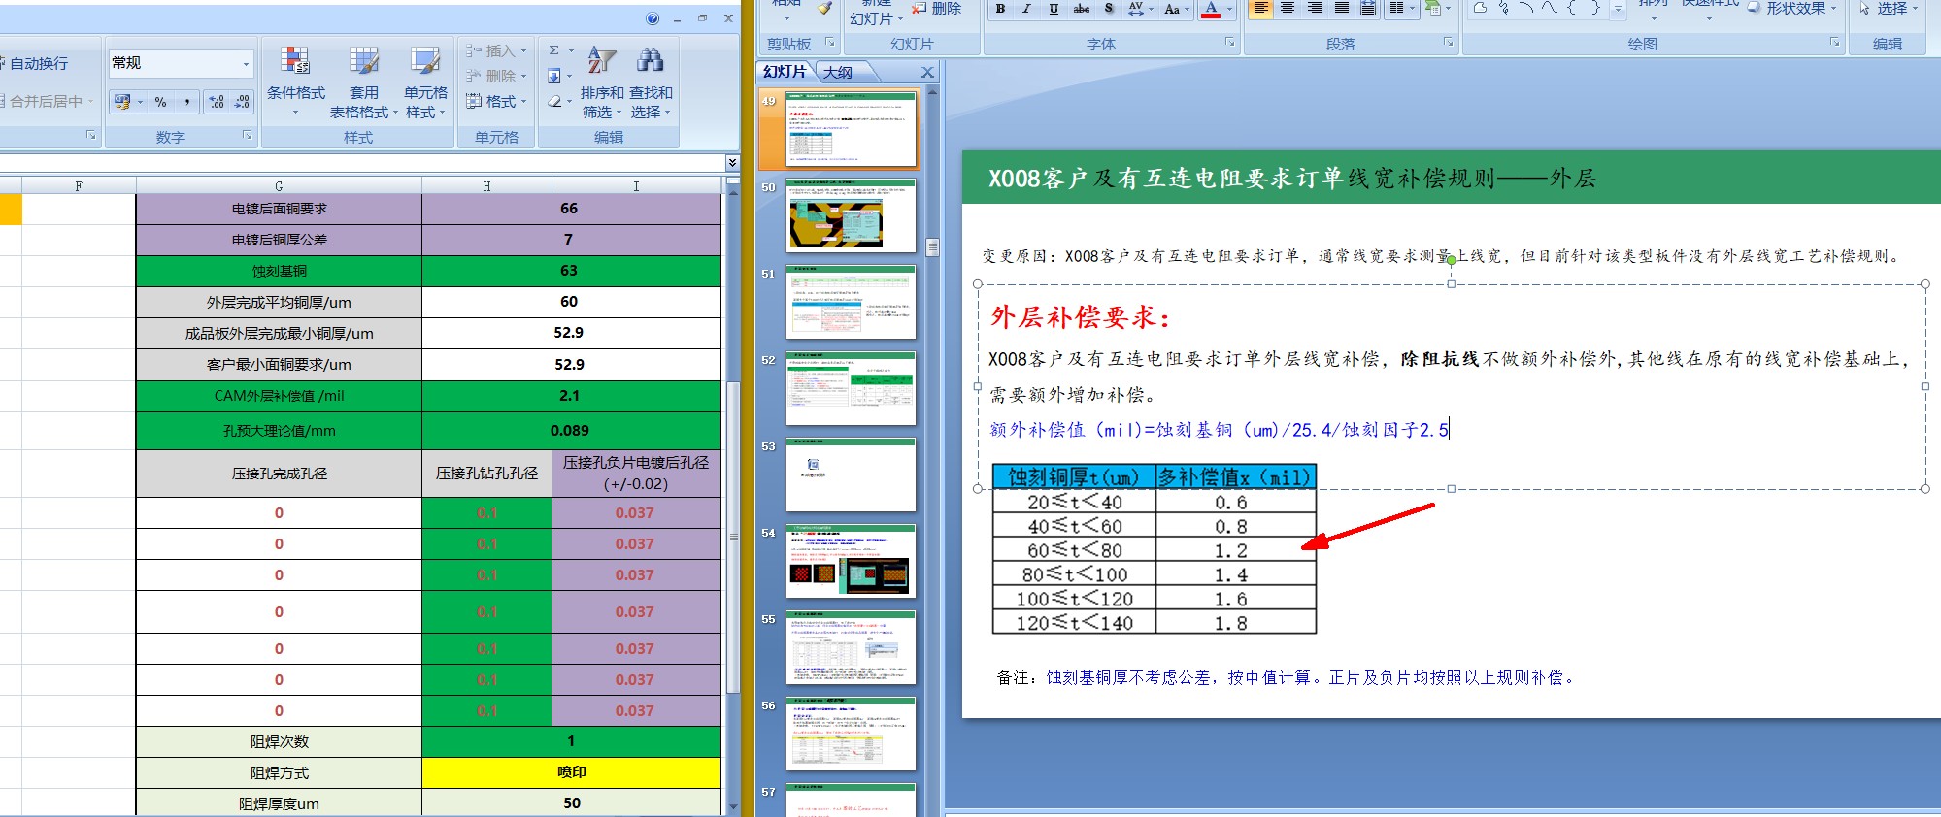Click slide heading 外层补偿要求：
The image size is (1941, 817).
tap(1081, 317)
